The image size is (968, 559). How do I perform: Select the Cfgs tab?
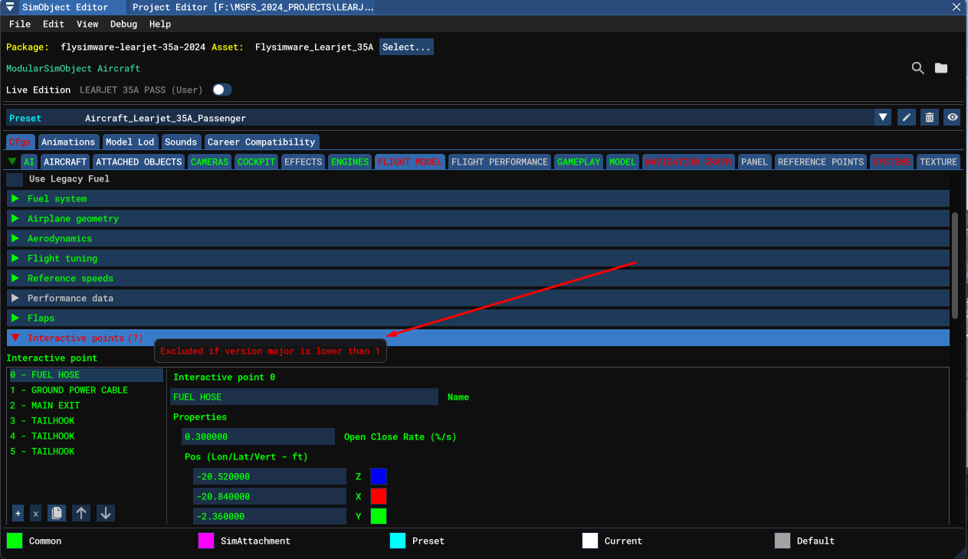coord(20,142)
